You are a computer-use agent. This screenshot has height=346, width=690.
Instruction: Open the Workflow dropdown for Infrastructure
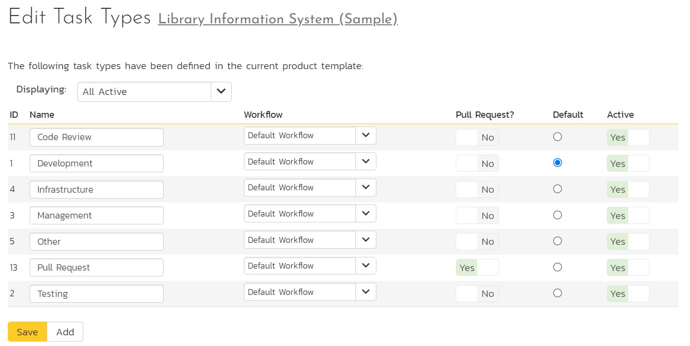(x=310, y=187)
